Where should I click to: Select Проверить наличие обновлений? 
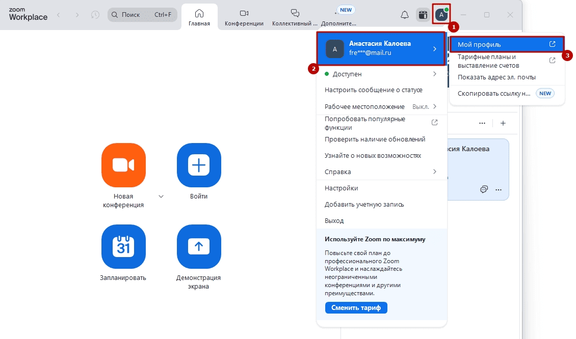(x=382, y=139)
